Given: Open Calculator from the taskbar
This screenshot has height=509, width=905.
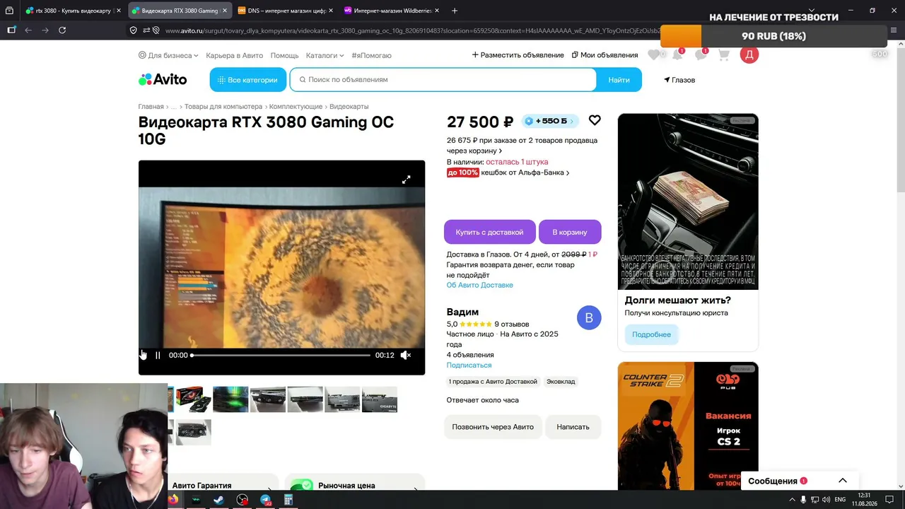Looking at the screenshot, I should 288,500.
